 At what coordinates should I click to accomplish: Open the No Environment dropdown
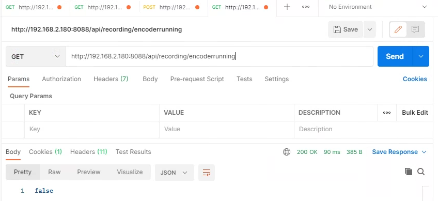(x=378, y=7)
